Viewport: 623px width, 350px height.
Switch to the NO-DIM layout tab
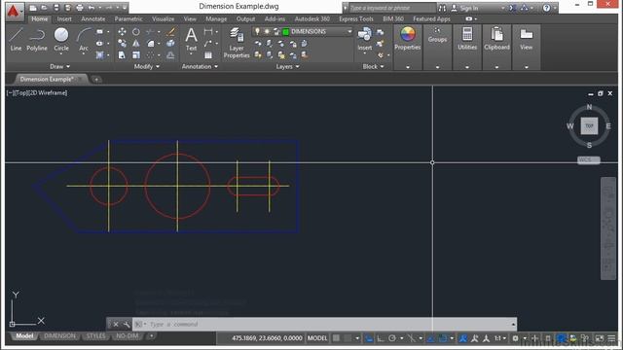128,336
